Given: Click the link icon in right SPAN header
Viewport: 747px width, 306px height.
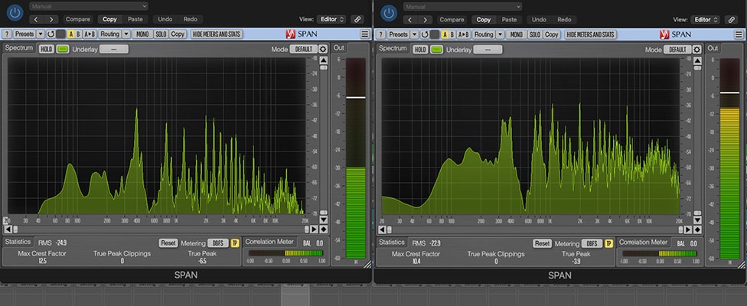Looking at the screenshot, I should point(731,20).
